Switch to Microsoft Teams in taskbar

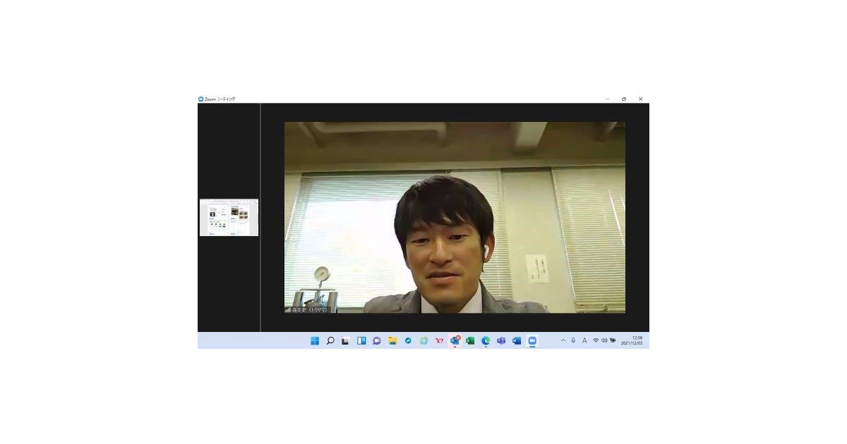pos(501,341)
